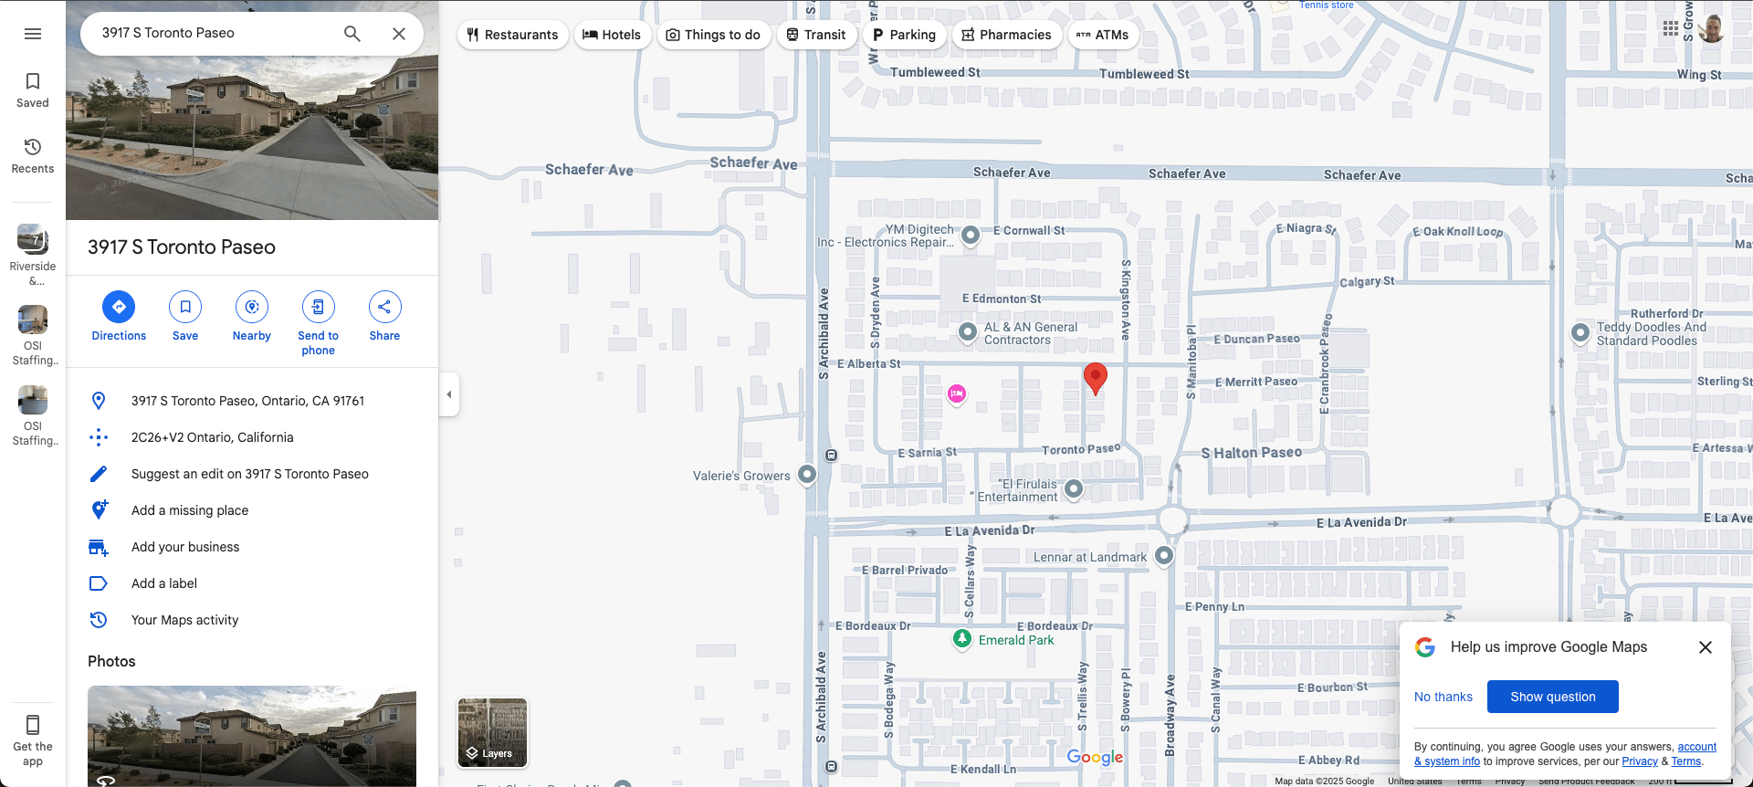
Task: Click the search magnifier icon
Action: (x=352, y=34)
